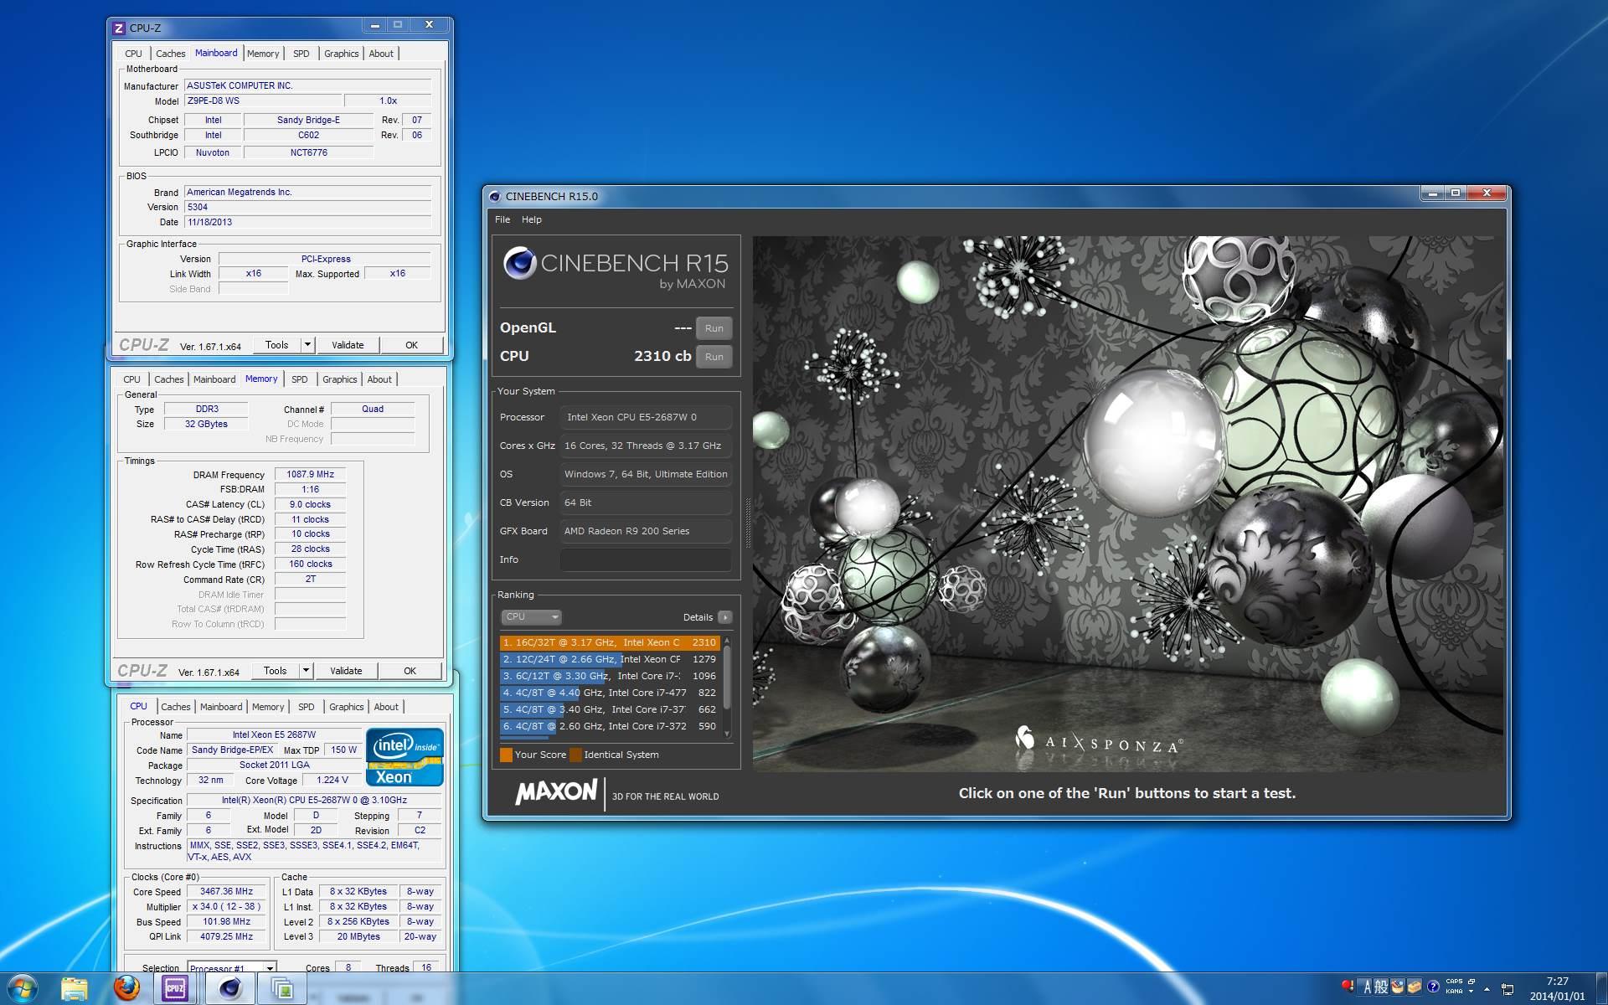Click the Details arrow in Ranking
Screen dimensions: 1608x1005
coord(725,617)
